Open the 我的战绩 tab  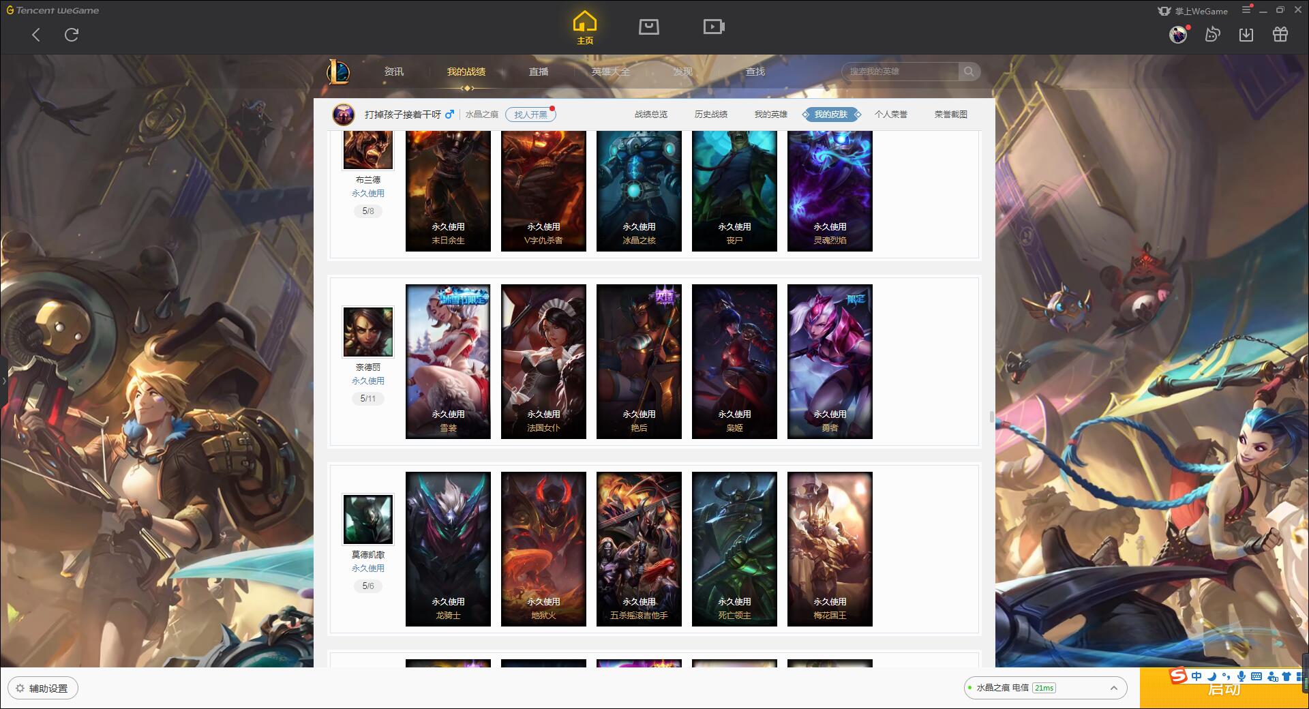tap(466, 72)
